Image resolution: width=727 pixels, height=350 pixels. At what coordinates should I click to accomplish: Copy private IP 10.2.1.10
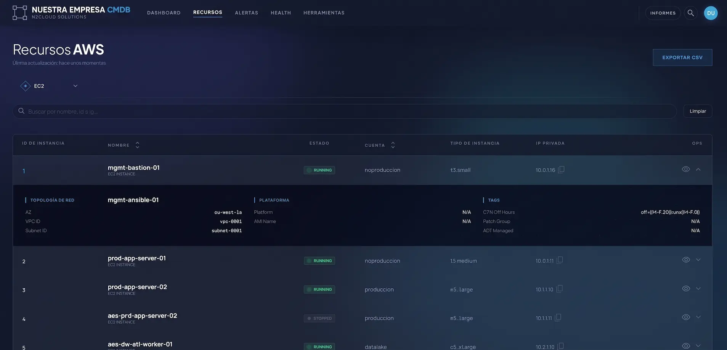coord(560,346)
